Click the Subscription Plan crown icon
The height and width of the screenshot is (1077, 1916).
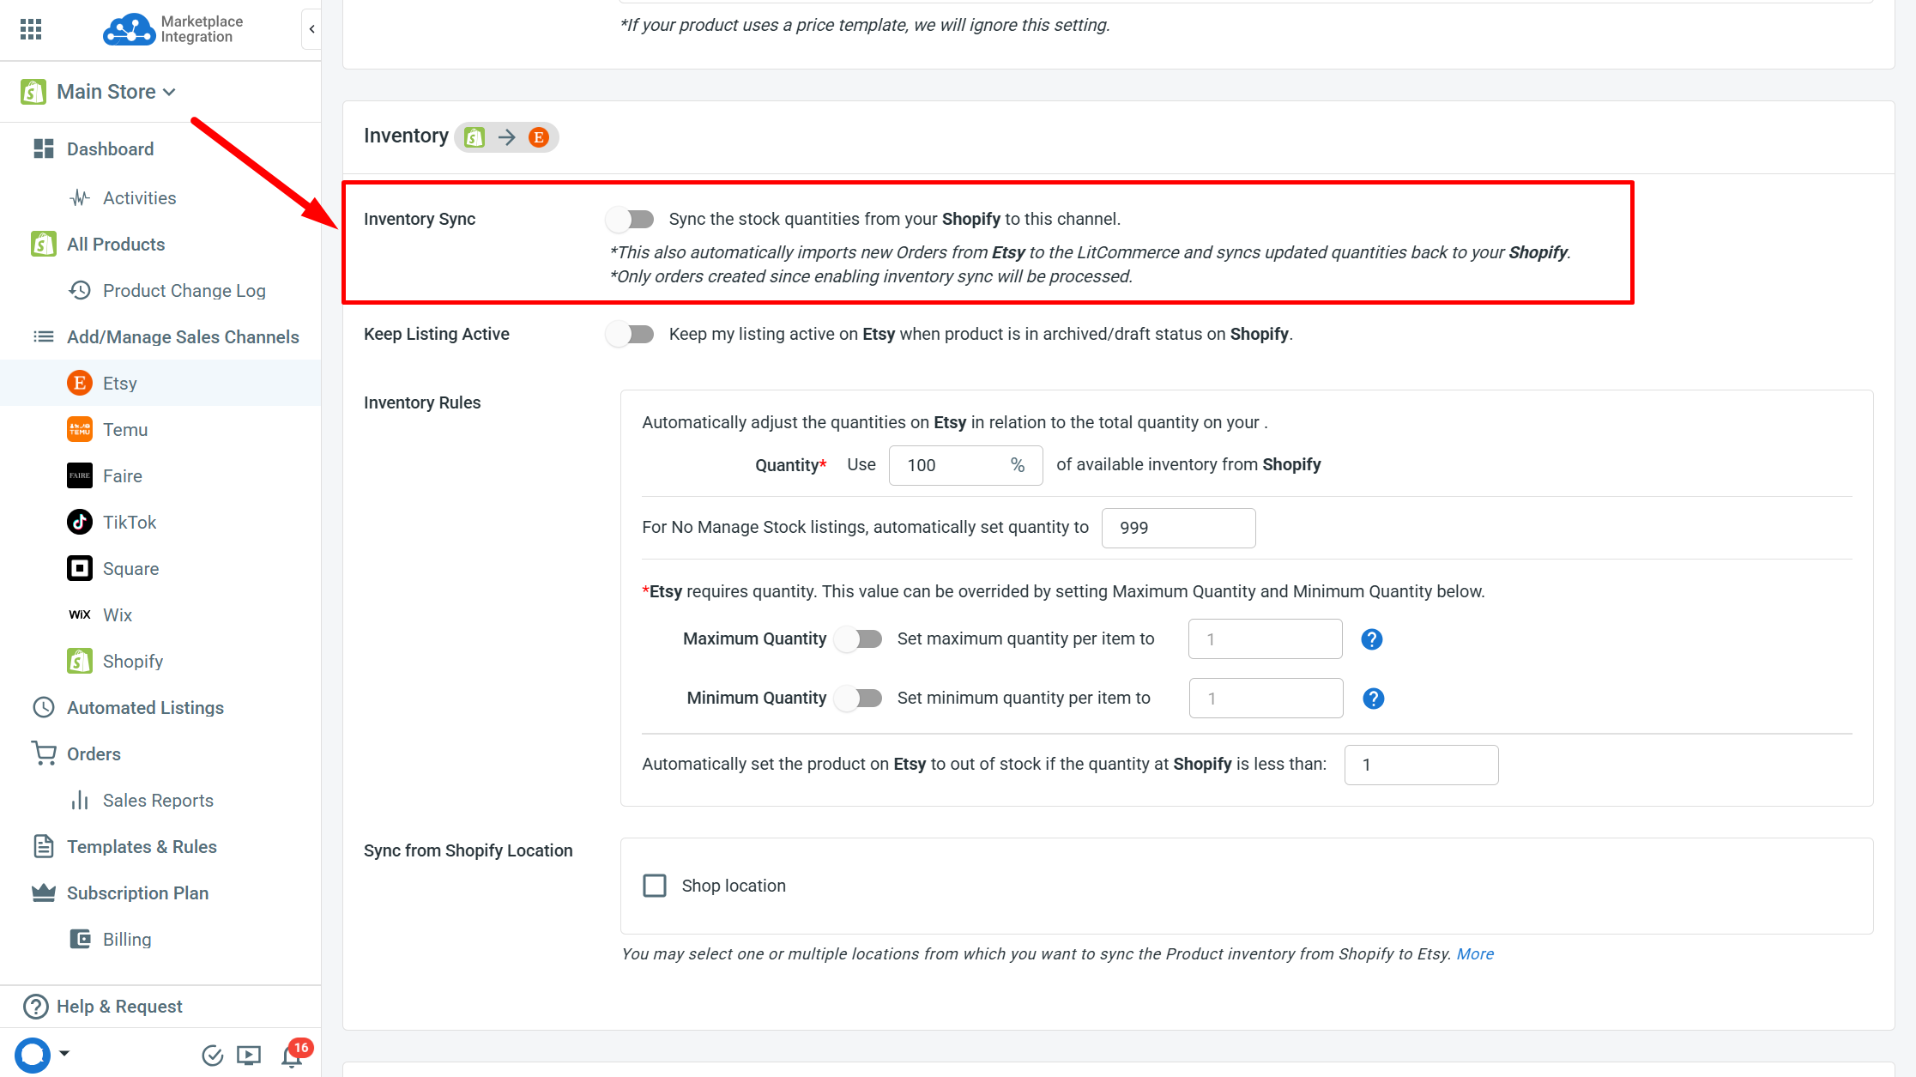click(x=44, y=893)
